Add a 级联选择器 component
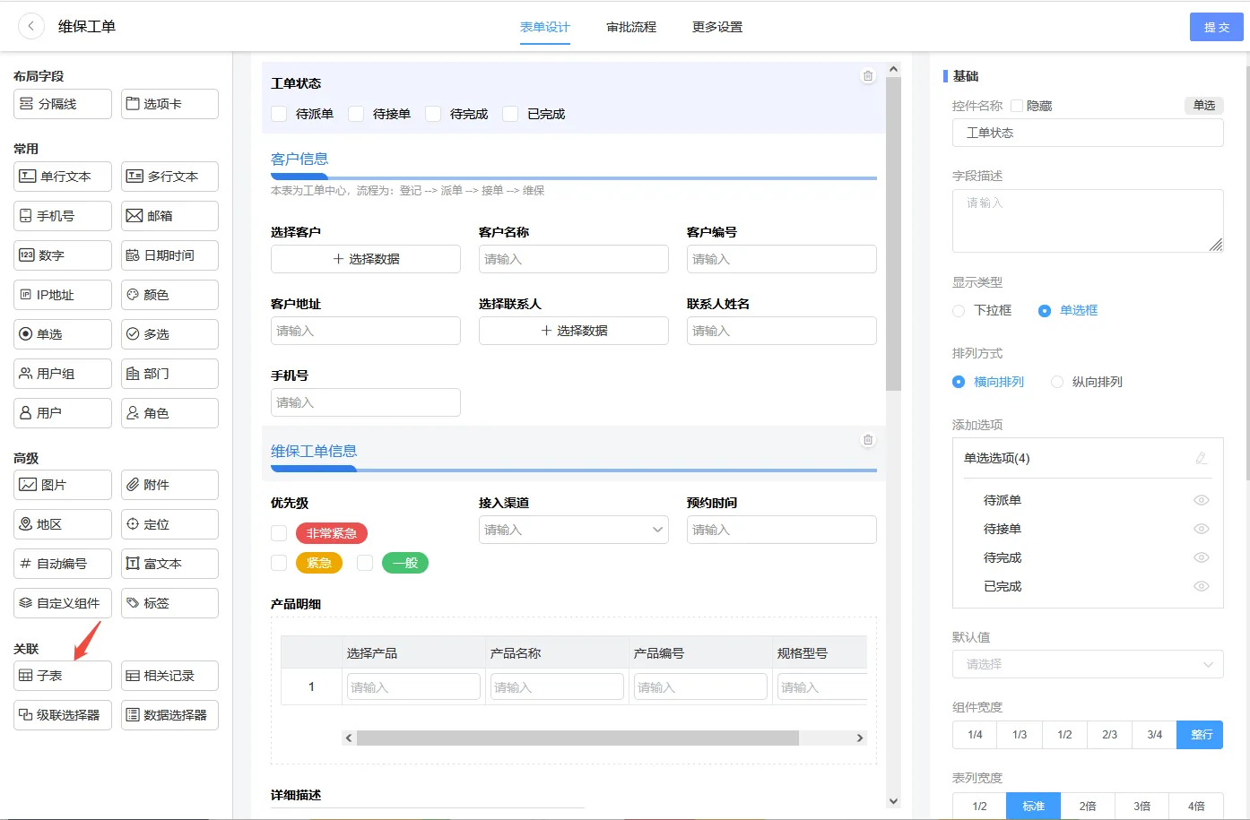This screenshot has height=820, width=1250. [x=62, y=714]
